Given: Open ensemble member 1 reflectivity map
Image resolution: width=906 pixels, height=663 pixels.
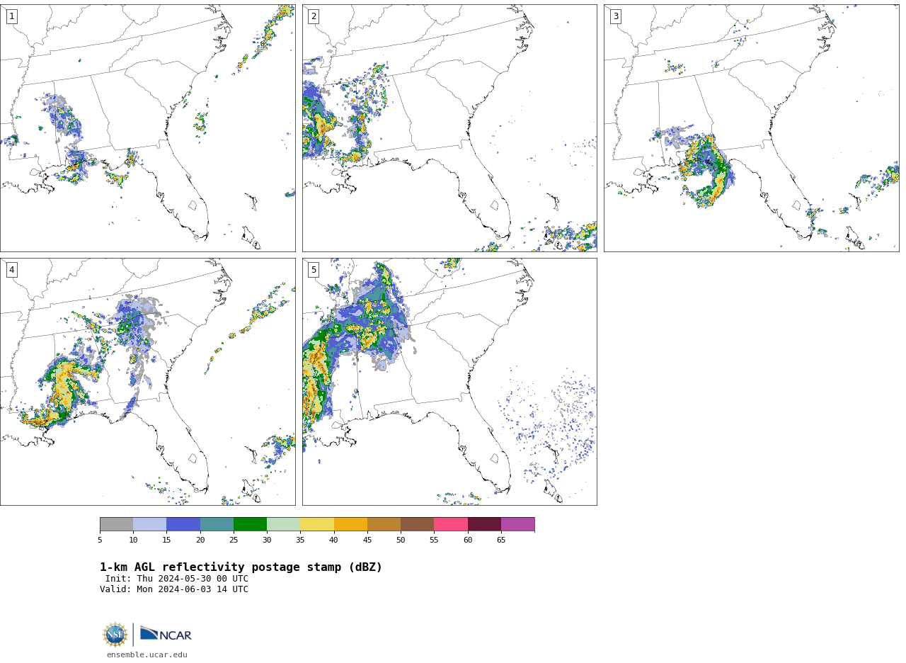Looking at the screenshot, I should coord(147,128).
